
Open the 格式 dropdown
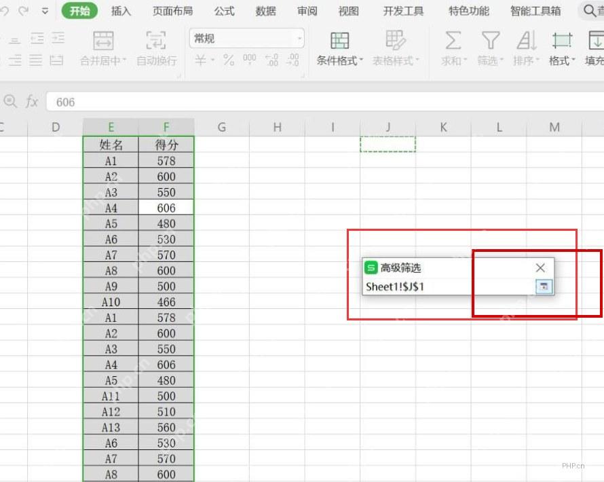562,49
